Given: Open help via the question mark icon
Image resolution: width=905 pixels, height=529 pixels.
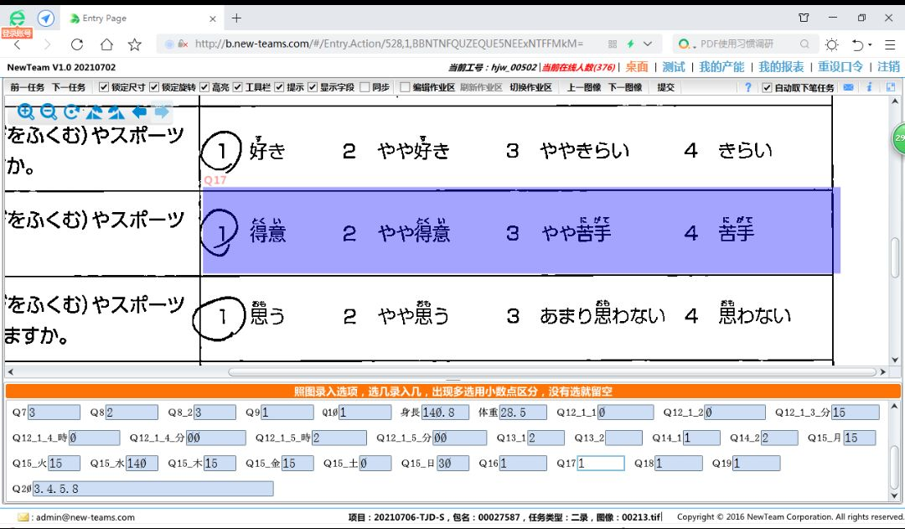Looking at the screenshot, I should pyautogui.click(x=748, y=87).
